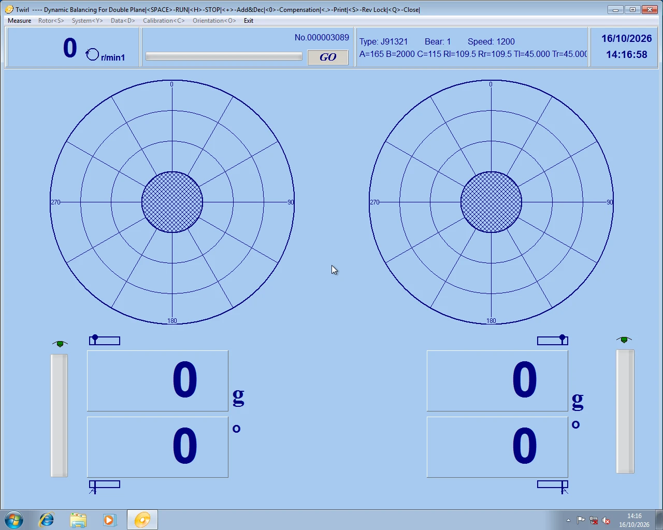Open the Orientation<O> menu

click(x=214, y=21)
